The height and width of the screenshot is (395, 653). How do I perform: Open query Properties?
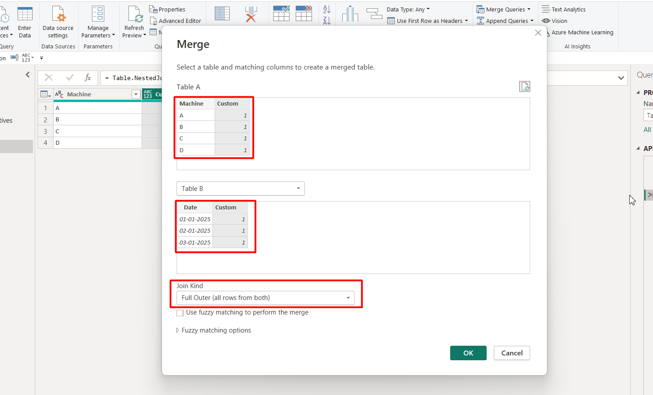(x=167, y=9)
